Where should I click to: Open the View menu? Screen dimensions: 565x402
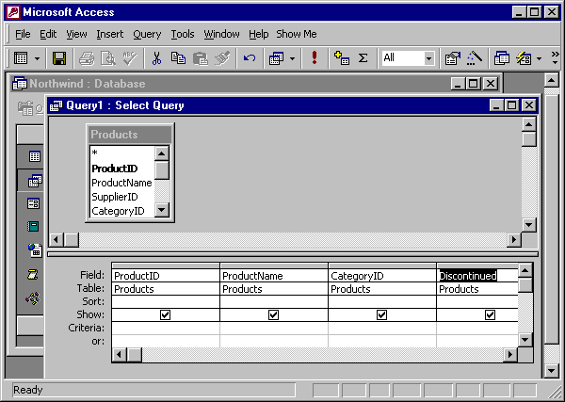[76, 34]
